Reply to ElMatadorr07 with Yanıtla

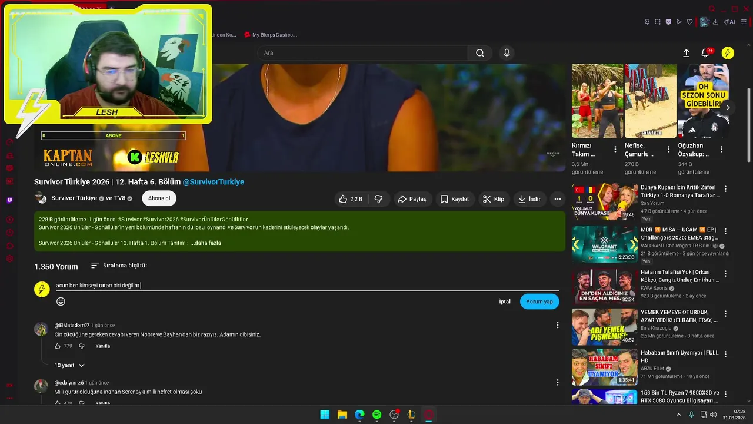[x=103, y=346]
